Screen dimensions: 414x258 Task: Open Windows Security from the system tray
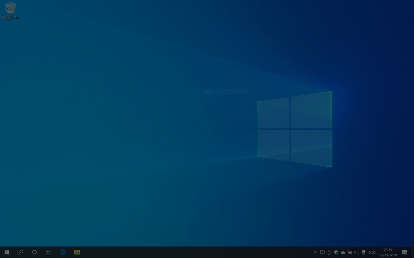click(336, 252)
